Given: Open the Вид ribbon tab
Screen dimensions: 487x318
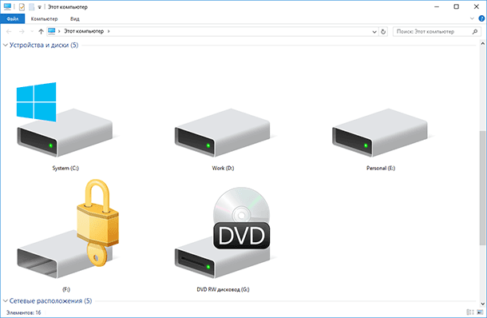Looking at the screenshot, I should 74,18.
